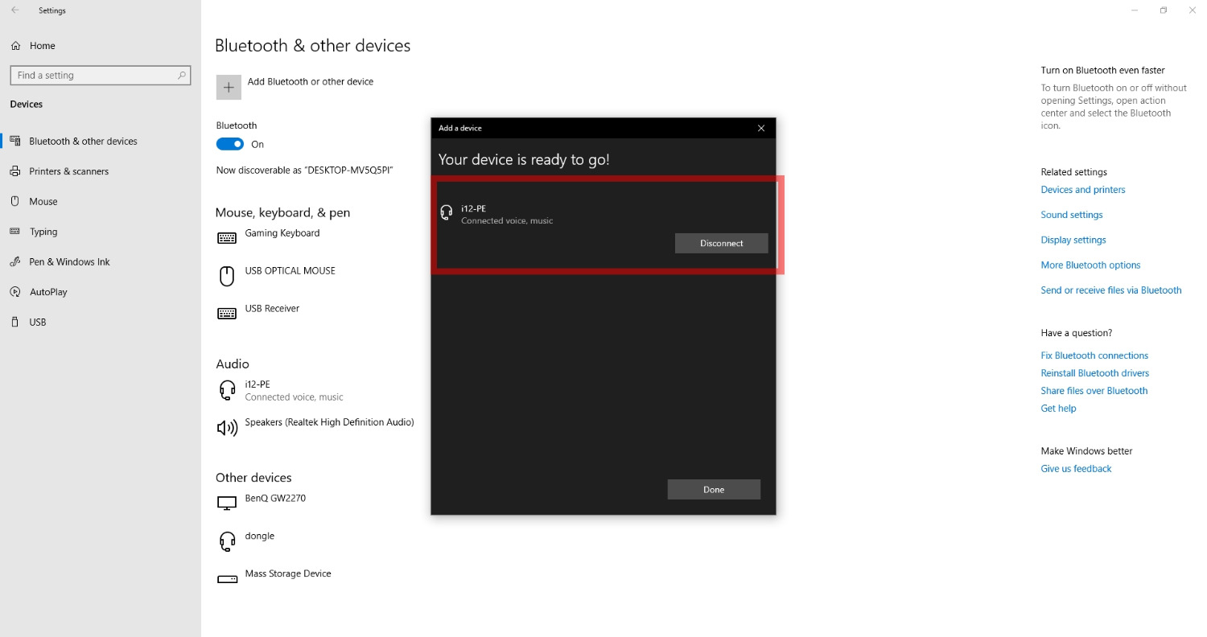
Task: Disconnect the i12-PE device
Action: (721, 243)
